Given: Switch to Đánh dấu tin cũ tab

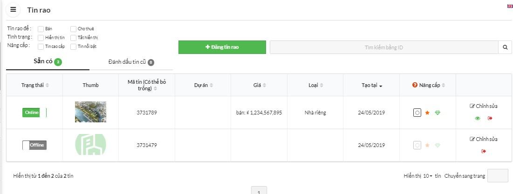Looking at the screenshot, I should (x=131, y=62).
